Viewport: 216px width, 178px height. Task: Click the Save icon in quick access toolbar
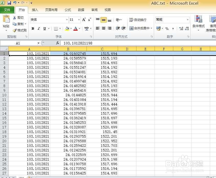pyautogui.click(x=9, y=3)
